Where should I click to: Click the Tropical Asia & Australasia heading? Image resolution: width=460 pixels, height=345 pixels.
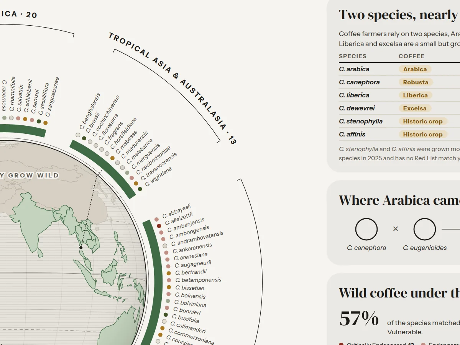point(172,89)
